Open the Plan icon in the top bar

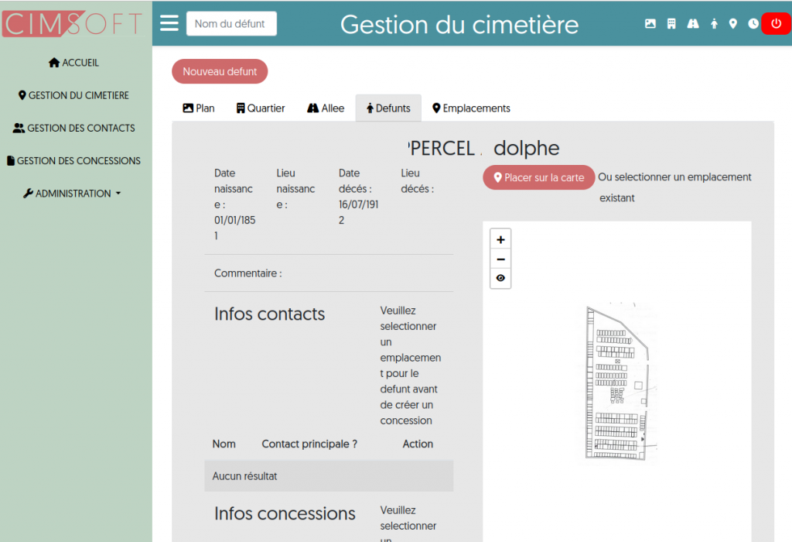click(x=650, y=23)
